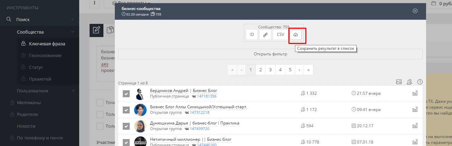Open statistics chart icon for Дунюшкина Дарья row
This screenshot has height=146, width=452.
415,126
